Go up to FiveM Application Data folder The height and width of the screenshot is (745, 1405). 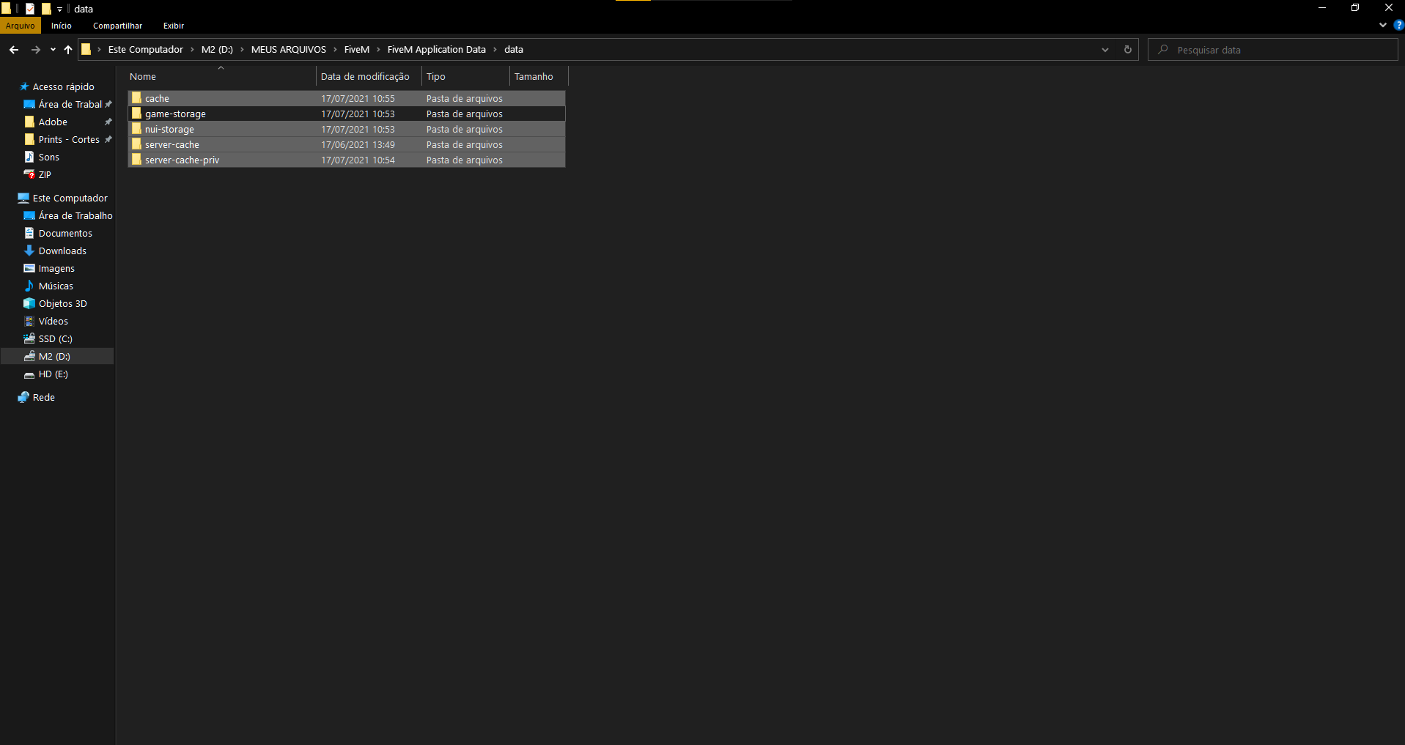pos(67,49)
